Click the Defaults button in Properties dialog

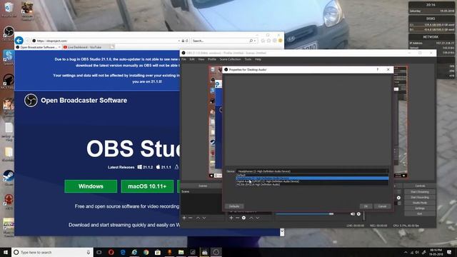234,206
